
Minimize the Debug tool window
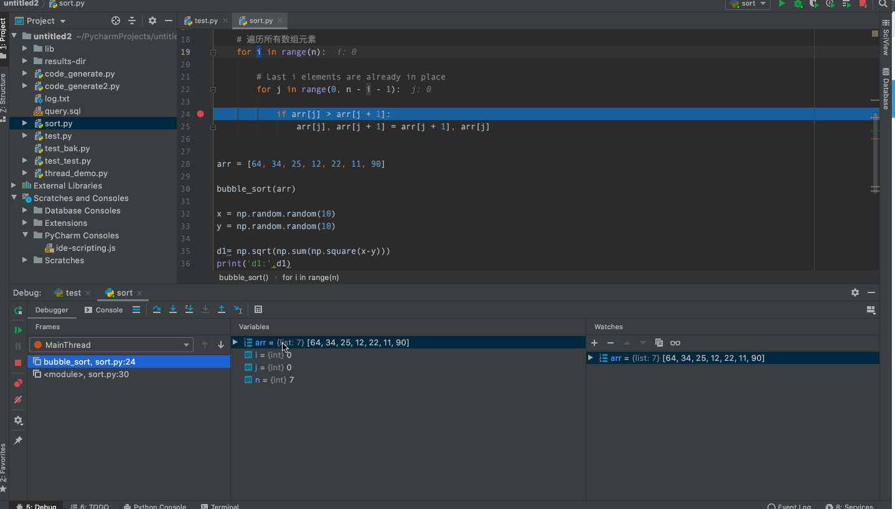[x=871, y=292]
